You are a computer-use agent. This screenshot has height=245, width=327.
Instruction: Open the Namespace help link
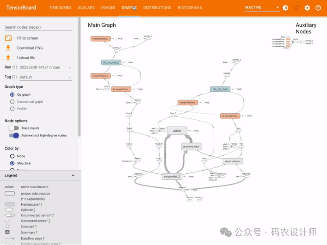41,204
